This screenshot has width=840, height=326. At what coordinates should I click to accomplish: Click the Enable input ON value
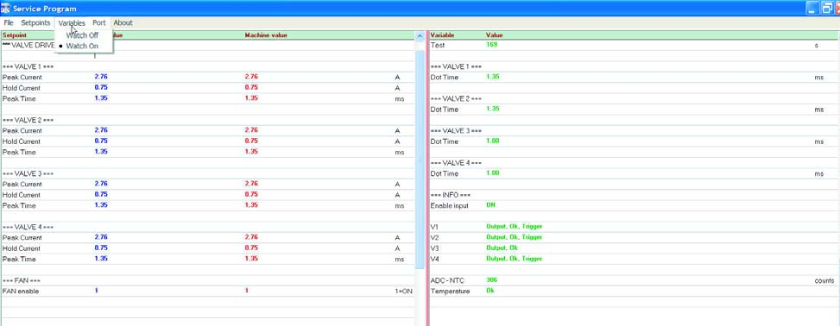click(x=491, y=205)
